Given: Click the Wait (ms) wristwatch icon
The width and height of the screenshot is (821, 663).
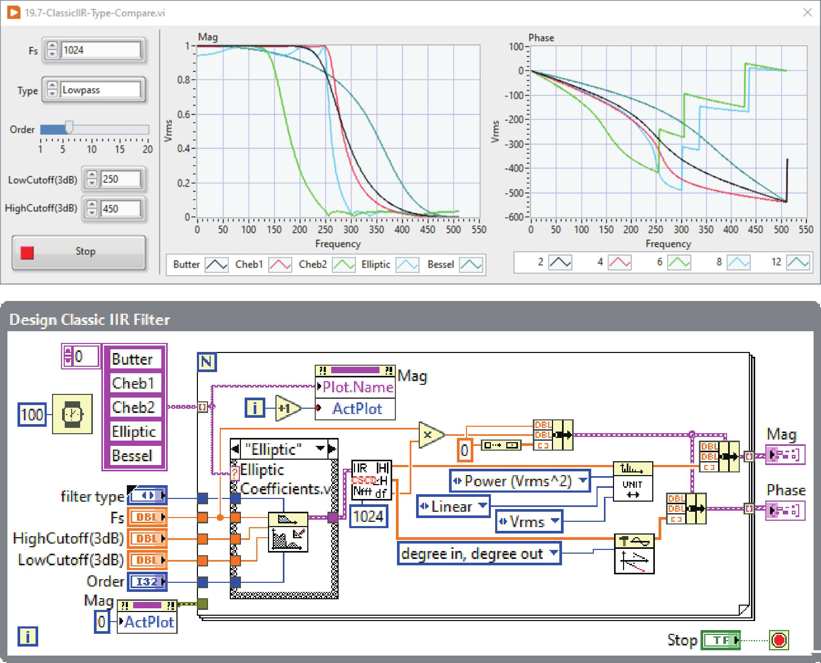Looking at the screenshot, I should click(x=72, y=414).
